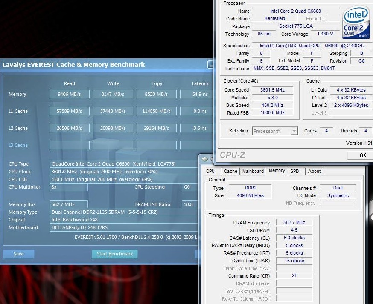Click the Multiplier x 8.0 value

272,98
